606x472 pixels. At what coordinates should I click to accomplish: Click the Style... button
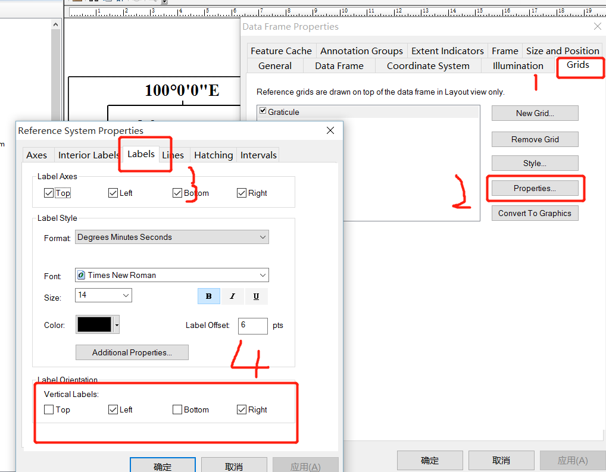click(x=535, y=163)
